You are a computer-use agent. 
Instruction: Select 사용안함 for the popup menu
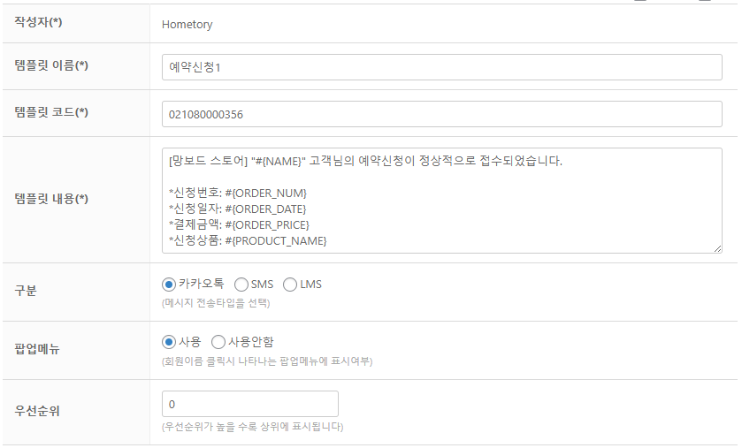pyautogui.click(x=218, y=342)
